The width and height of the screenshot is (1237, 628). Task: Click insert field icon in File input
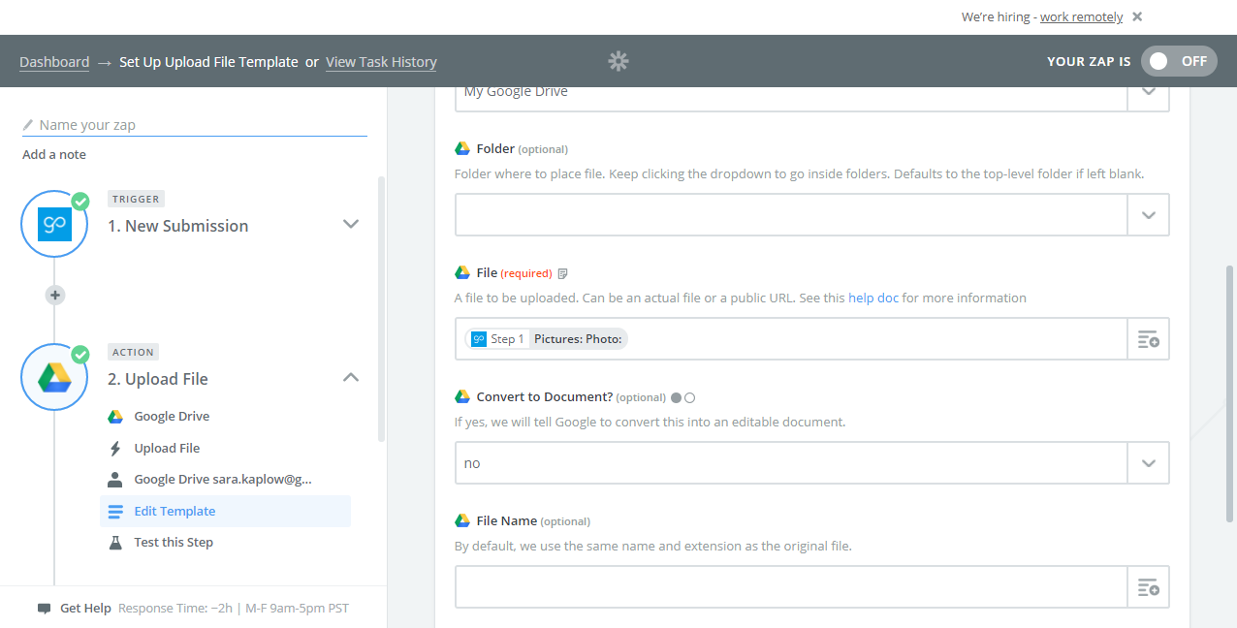(x=1148, y=339)
